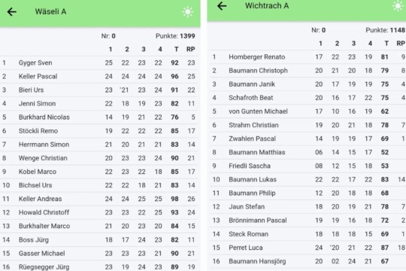
Task: Select the Gyger Sven row
Action: tap(99, 62)
